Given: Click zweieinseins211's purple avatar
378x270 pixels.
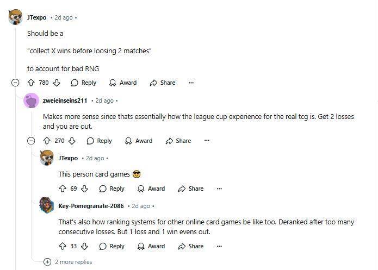Looking at the screenshot, I should [32, 101].
